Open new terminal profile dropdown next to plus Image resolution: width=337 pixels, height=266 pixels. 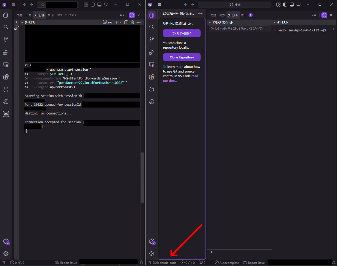(x=121, y=22)
